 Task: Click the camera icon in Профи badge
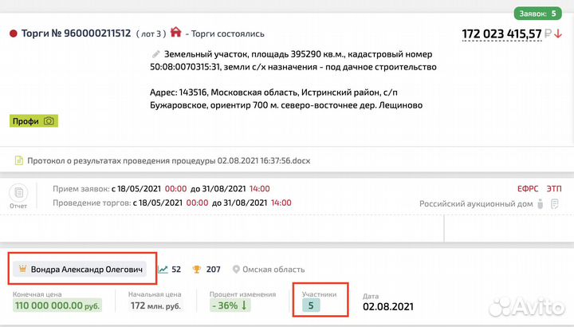[x=49, y=121]
